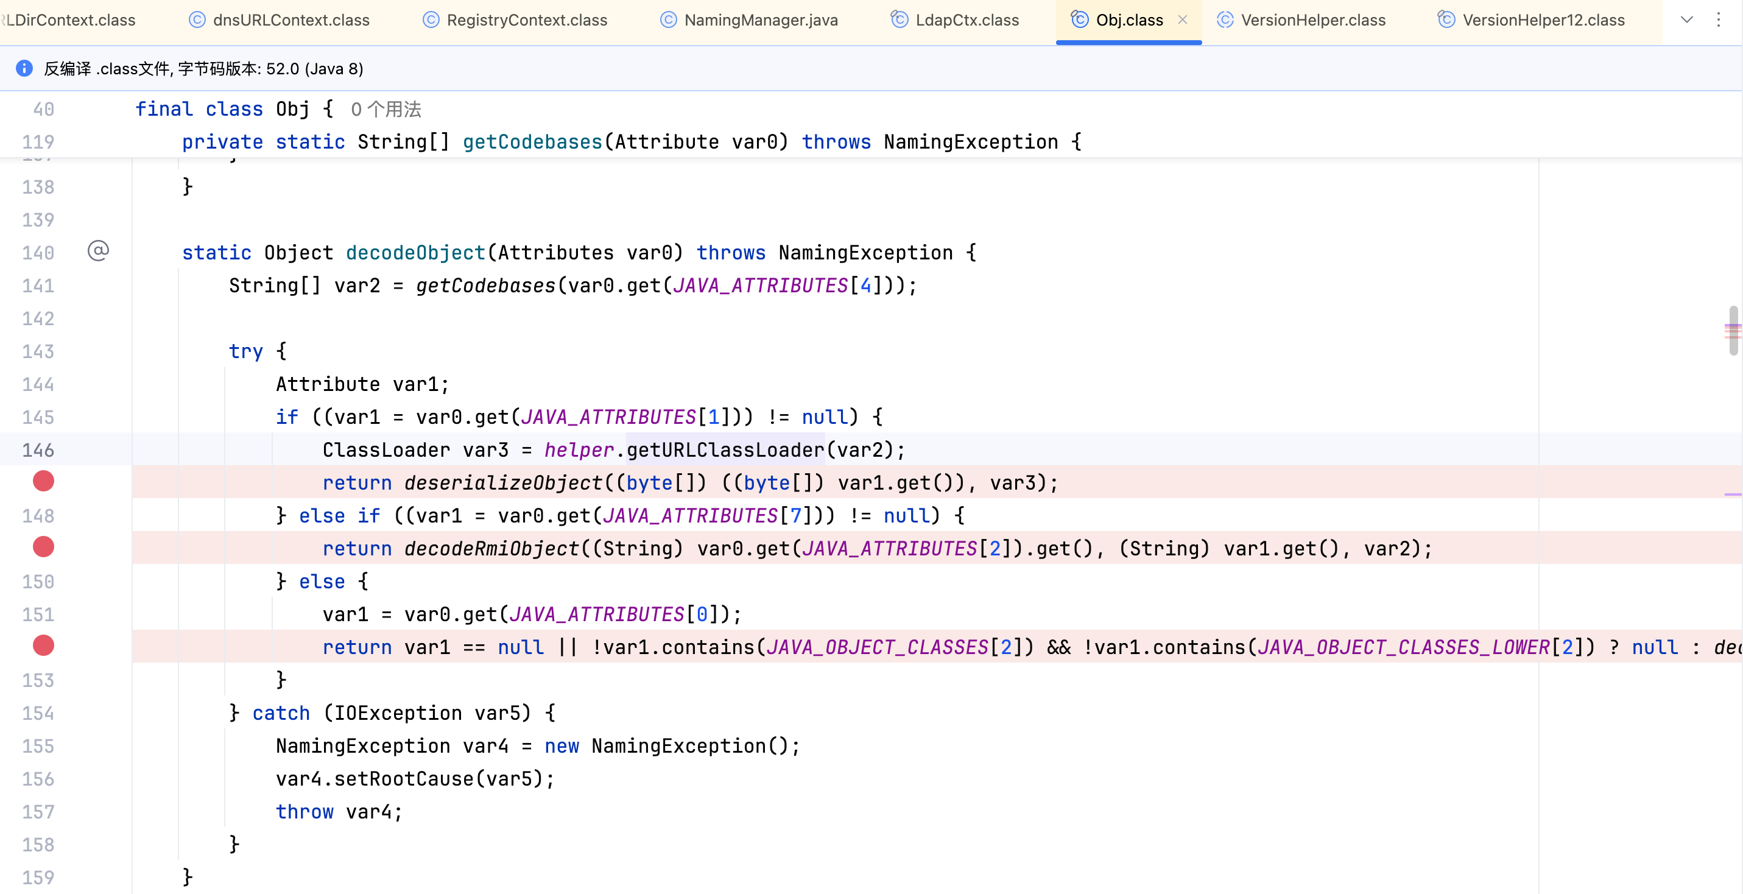
Task: Click the VersionHelper12.class tab icon
Action: pyautogui.click(x=1446, y=19)
